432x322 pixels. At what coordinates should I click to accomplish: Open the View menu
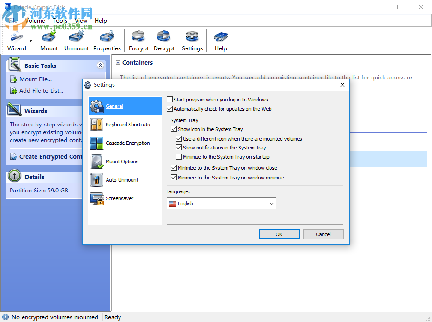point(81,21)
